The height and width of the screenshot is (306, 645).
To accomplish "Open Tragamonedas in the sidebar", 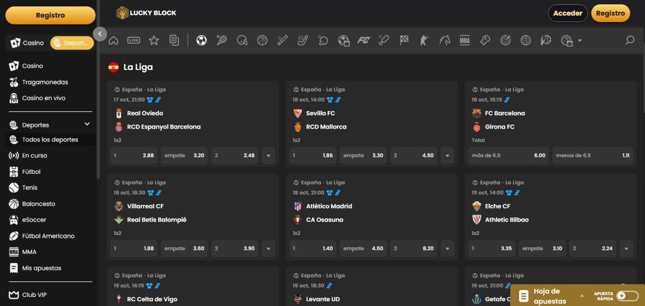I will [45, 82].
